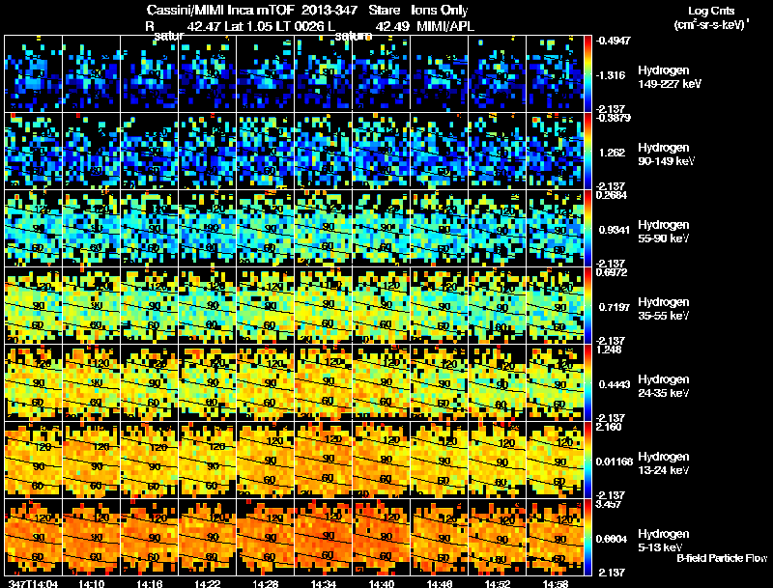Click the 'Log Cnts' colorbar heading
Viewport: 773px width, 588px height.
click(x=711, y=11)
